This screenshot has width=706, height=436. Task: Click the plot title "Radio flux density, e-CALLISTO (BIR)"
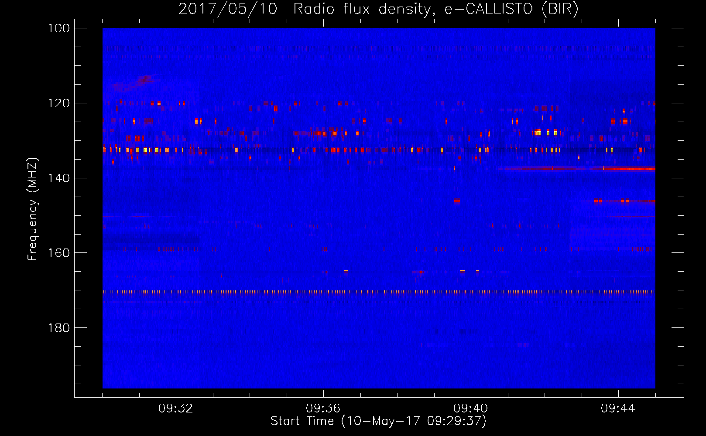(x=435, y=9)
